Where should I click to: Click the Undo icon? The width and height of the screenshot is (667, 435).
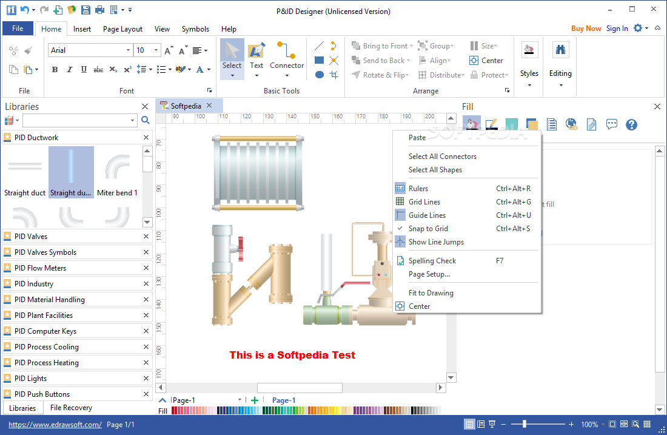25,10
